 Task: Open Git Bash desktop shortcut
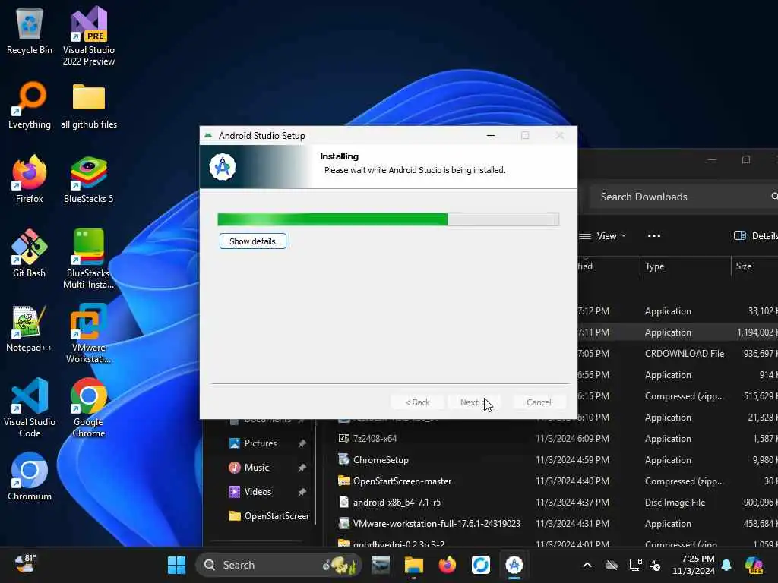pyautogui.click(x=30, y=254)
